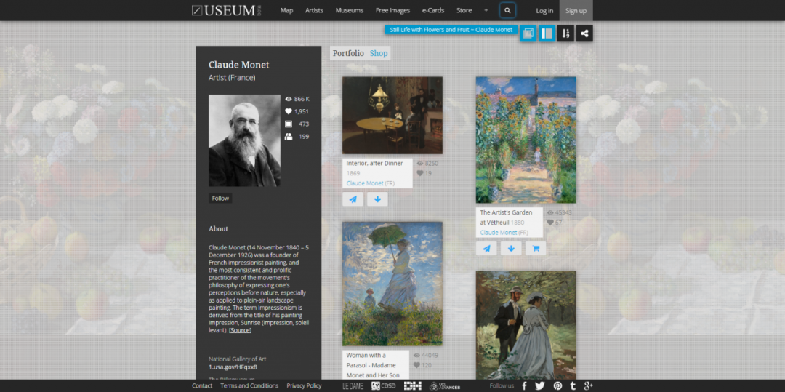Open the Free Images menu item
Screen dimensions: 785x392
[x=392, y=10]
